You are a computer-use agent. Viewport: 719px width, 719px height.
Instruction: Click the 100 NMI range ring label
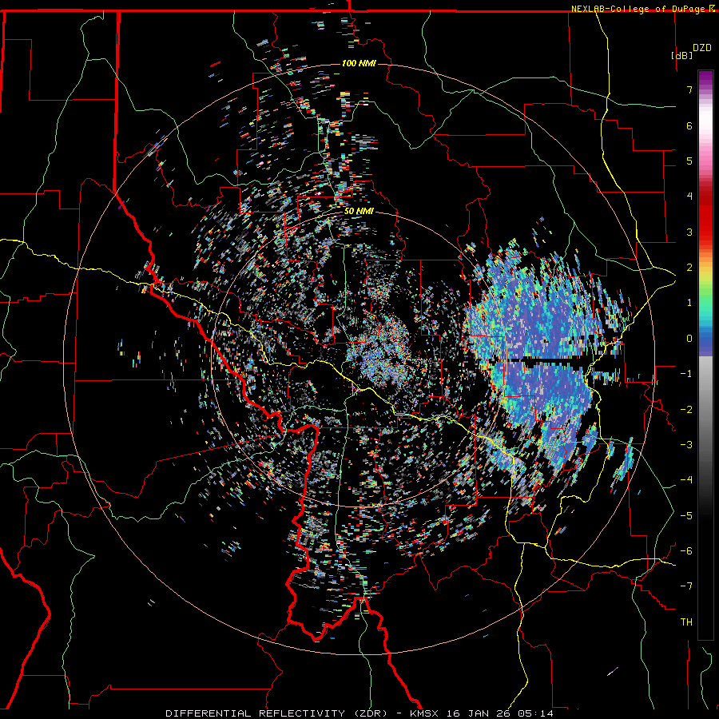click(359, 63)
